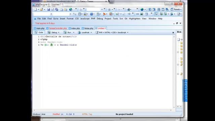
Task: Collapse the side panel tree expander
Action: (x=178, y=52)
